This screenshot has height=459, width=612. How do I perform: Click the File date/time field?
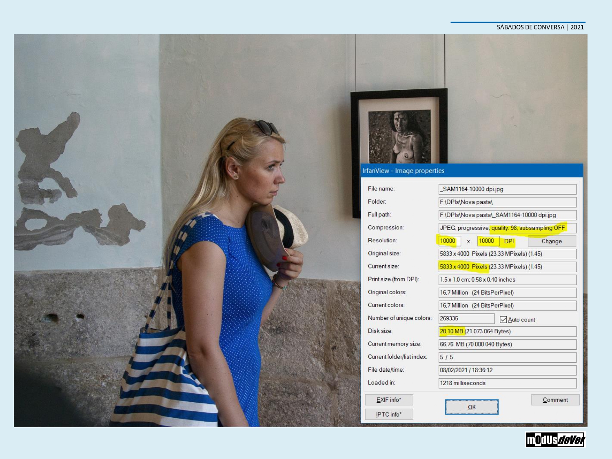tap(507, 370)
